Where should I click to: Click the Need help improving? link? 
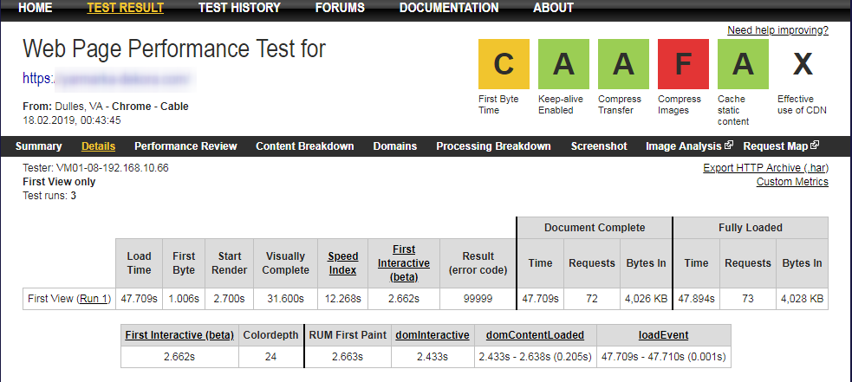tap(777, 30)
